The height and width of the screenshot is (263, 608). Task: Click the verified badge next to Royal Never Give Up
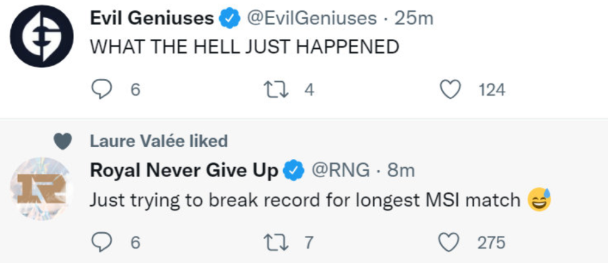295,171
